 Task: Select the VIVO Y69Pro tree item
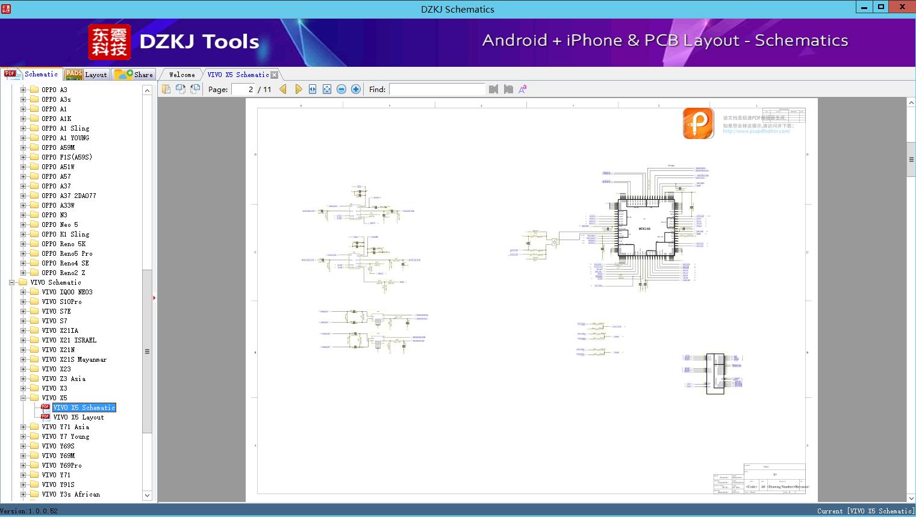(x=61, y=465)
